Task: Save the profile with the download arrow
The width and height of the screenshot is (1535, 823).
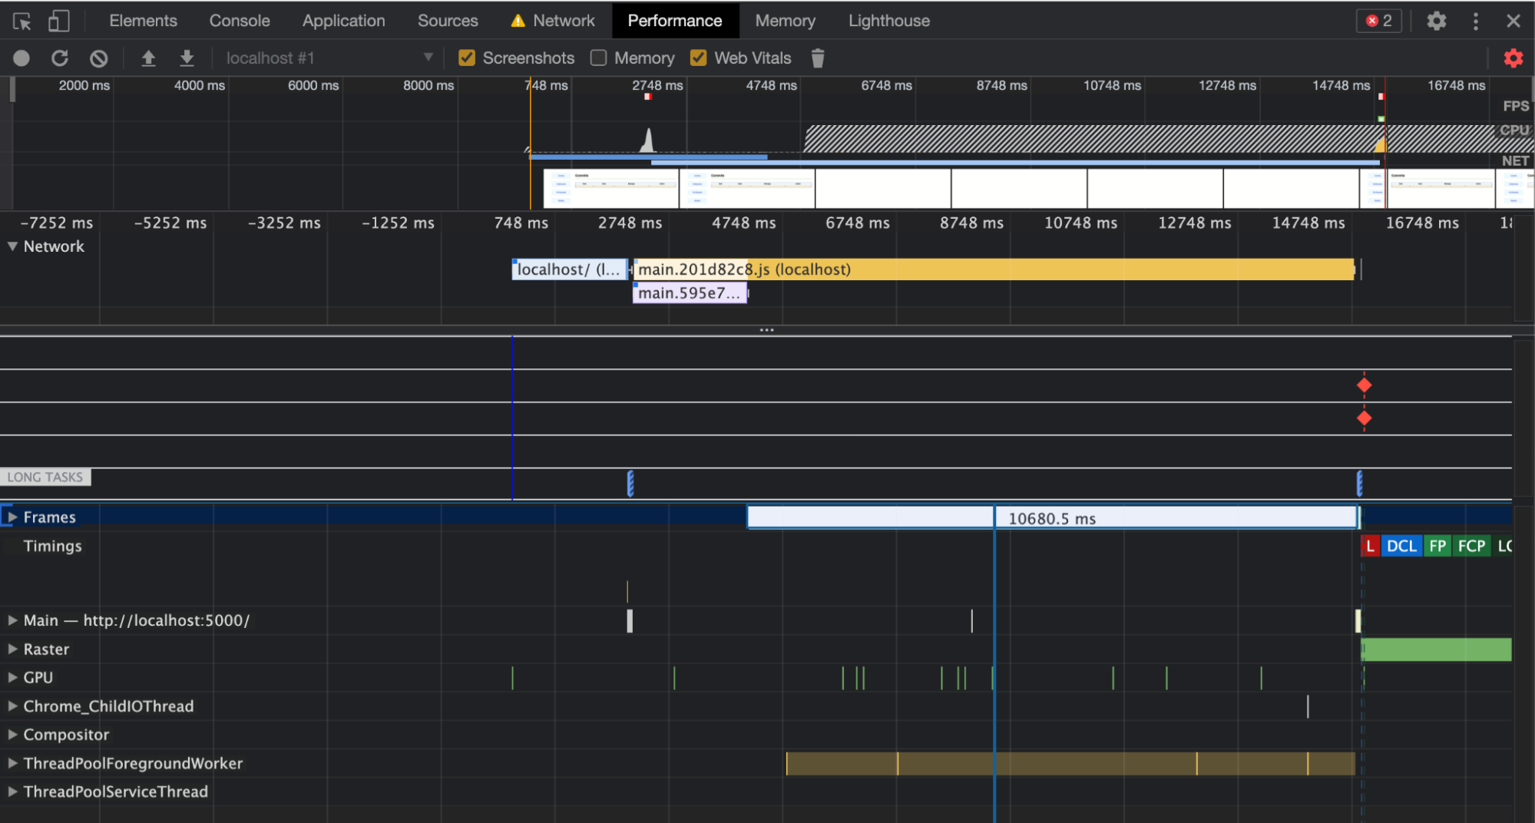Action: tap(187, 58)
